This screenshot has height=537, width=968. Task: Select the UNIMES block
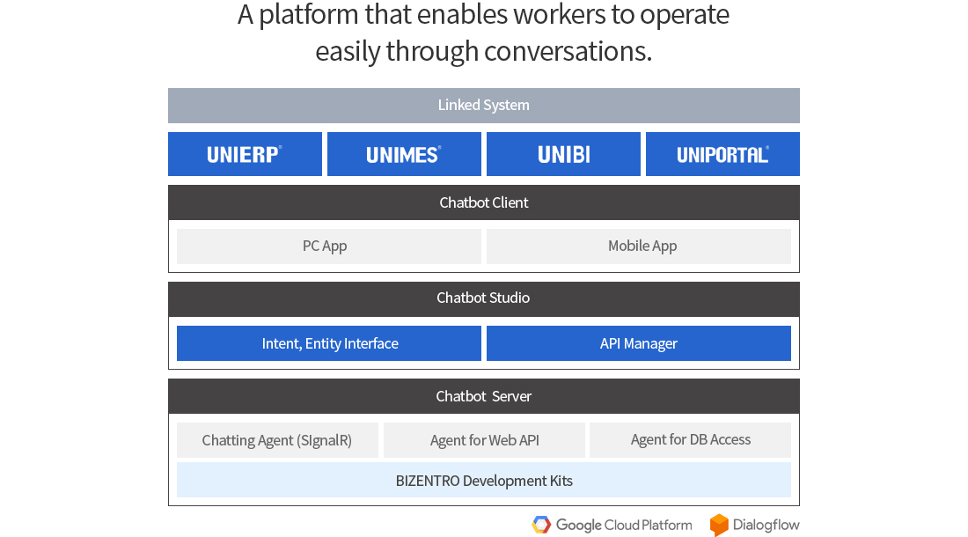pyautogui.click(x=405, y=154)
